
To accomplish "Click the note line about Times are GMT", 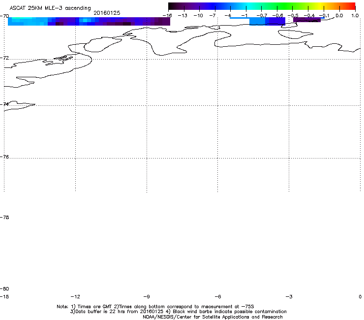I will pos(155,307).
